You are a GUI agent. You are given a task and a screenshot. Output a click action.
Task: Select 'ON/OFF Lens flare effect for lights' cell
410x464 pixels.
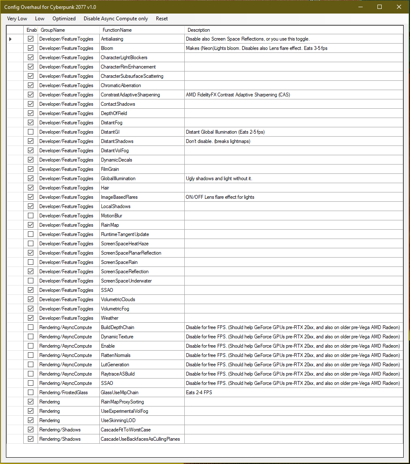point(294,197)
